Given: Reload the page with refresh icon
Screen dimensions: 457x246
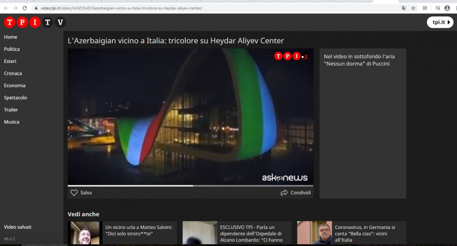Looking at the screenshot, I should (x=25, y=8).
